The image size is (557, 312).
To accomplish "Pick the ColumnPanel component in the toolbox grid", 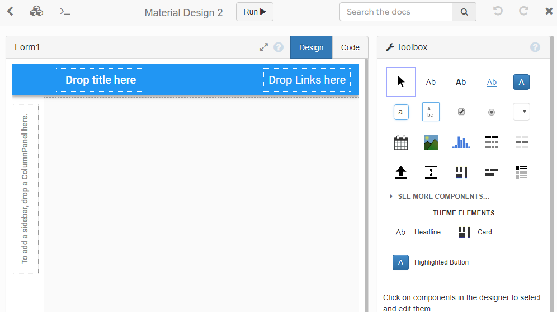I will pyautogui.click(x=461, y=172).
